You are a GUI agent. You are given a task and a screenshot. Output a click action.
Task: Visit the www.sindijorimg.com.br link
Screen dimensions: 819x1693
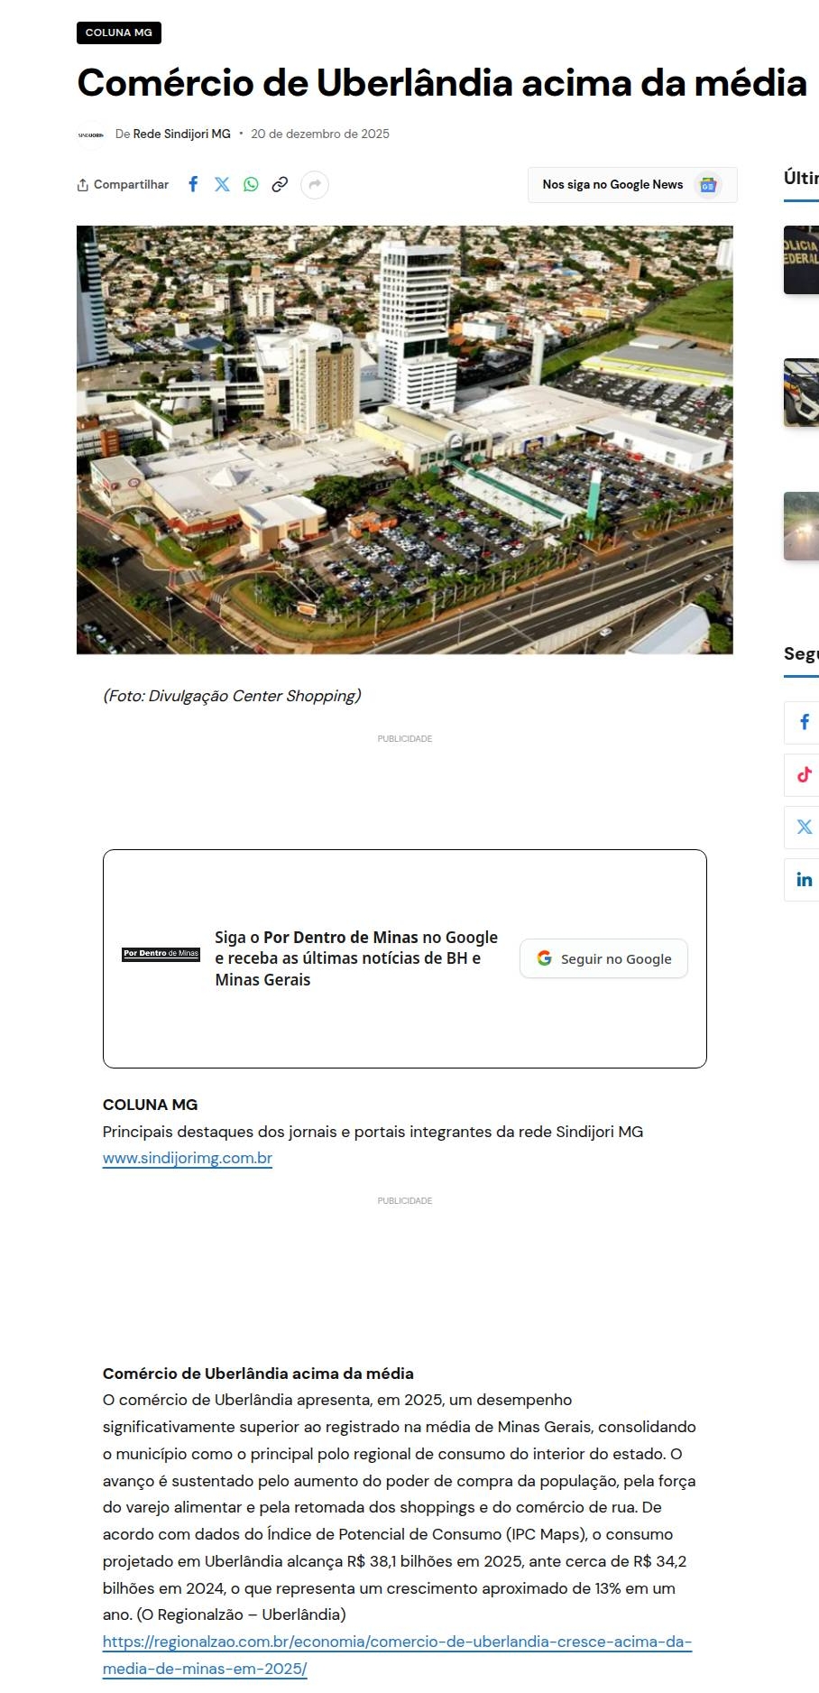pyautogui.click(x=188, y=1158)
